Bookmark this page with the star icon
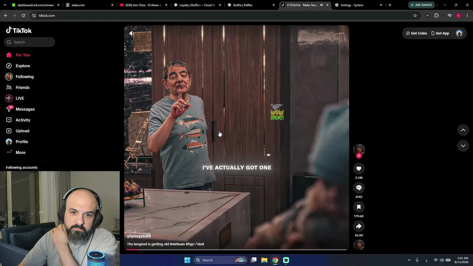The height and width of the screenshot is (266, 473). pyautogui.click(x=415, y=16)
